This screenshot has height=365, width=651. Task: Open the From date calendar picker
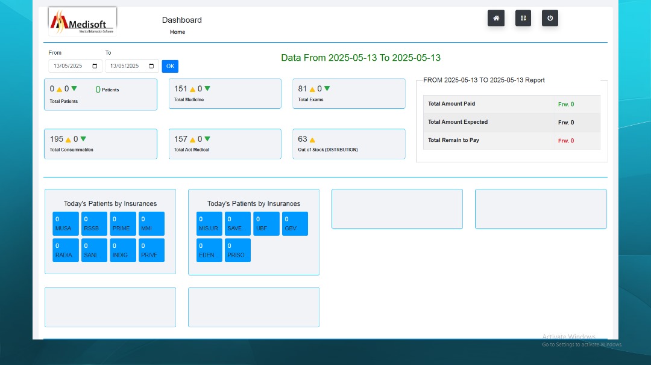click(x=95, y=66)
